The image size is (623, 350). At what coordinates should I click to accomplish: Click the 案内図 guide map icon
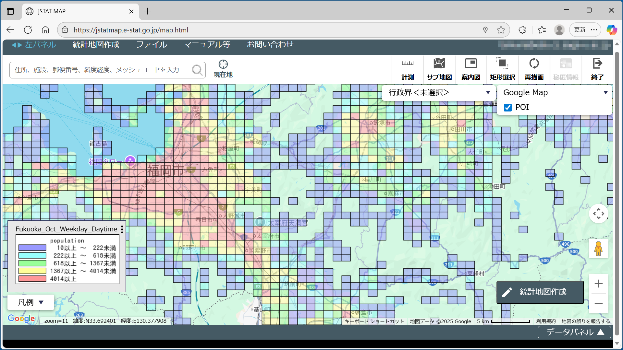point(470,69)
